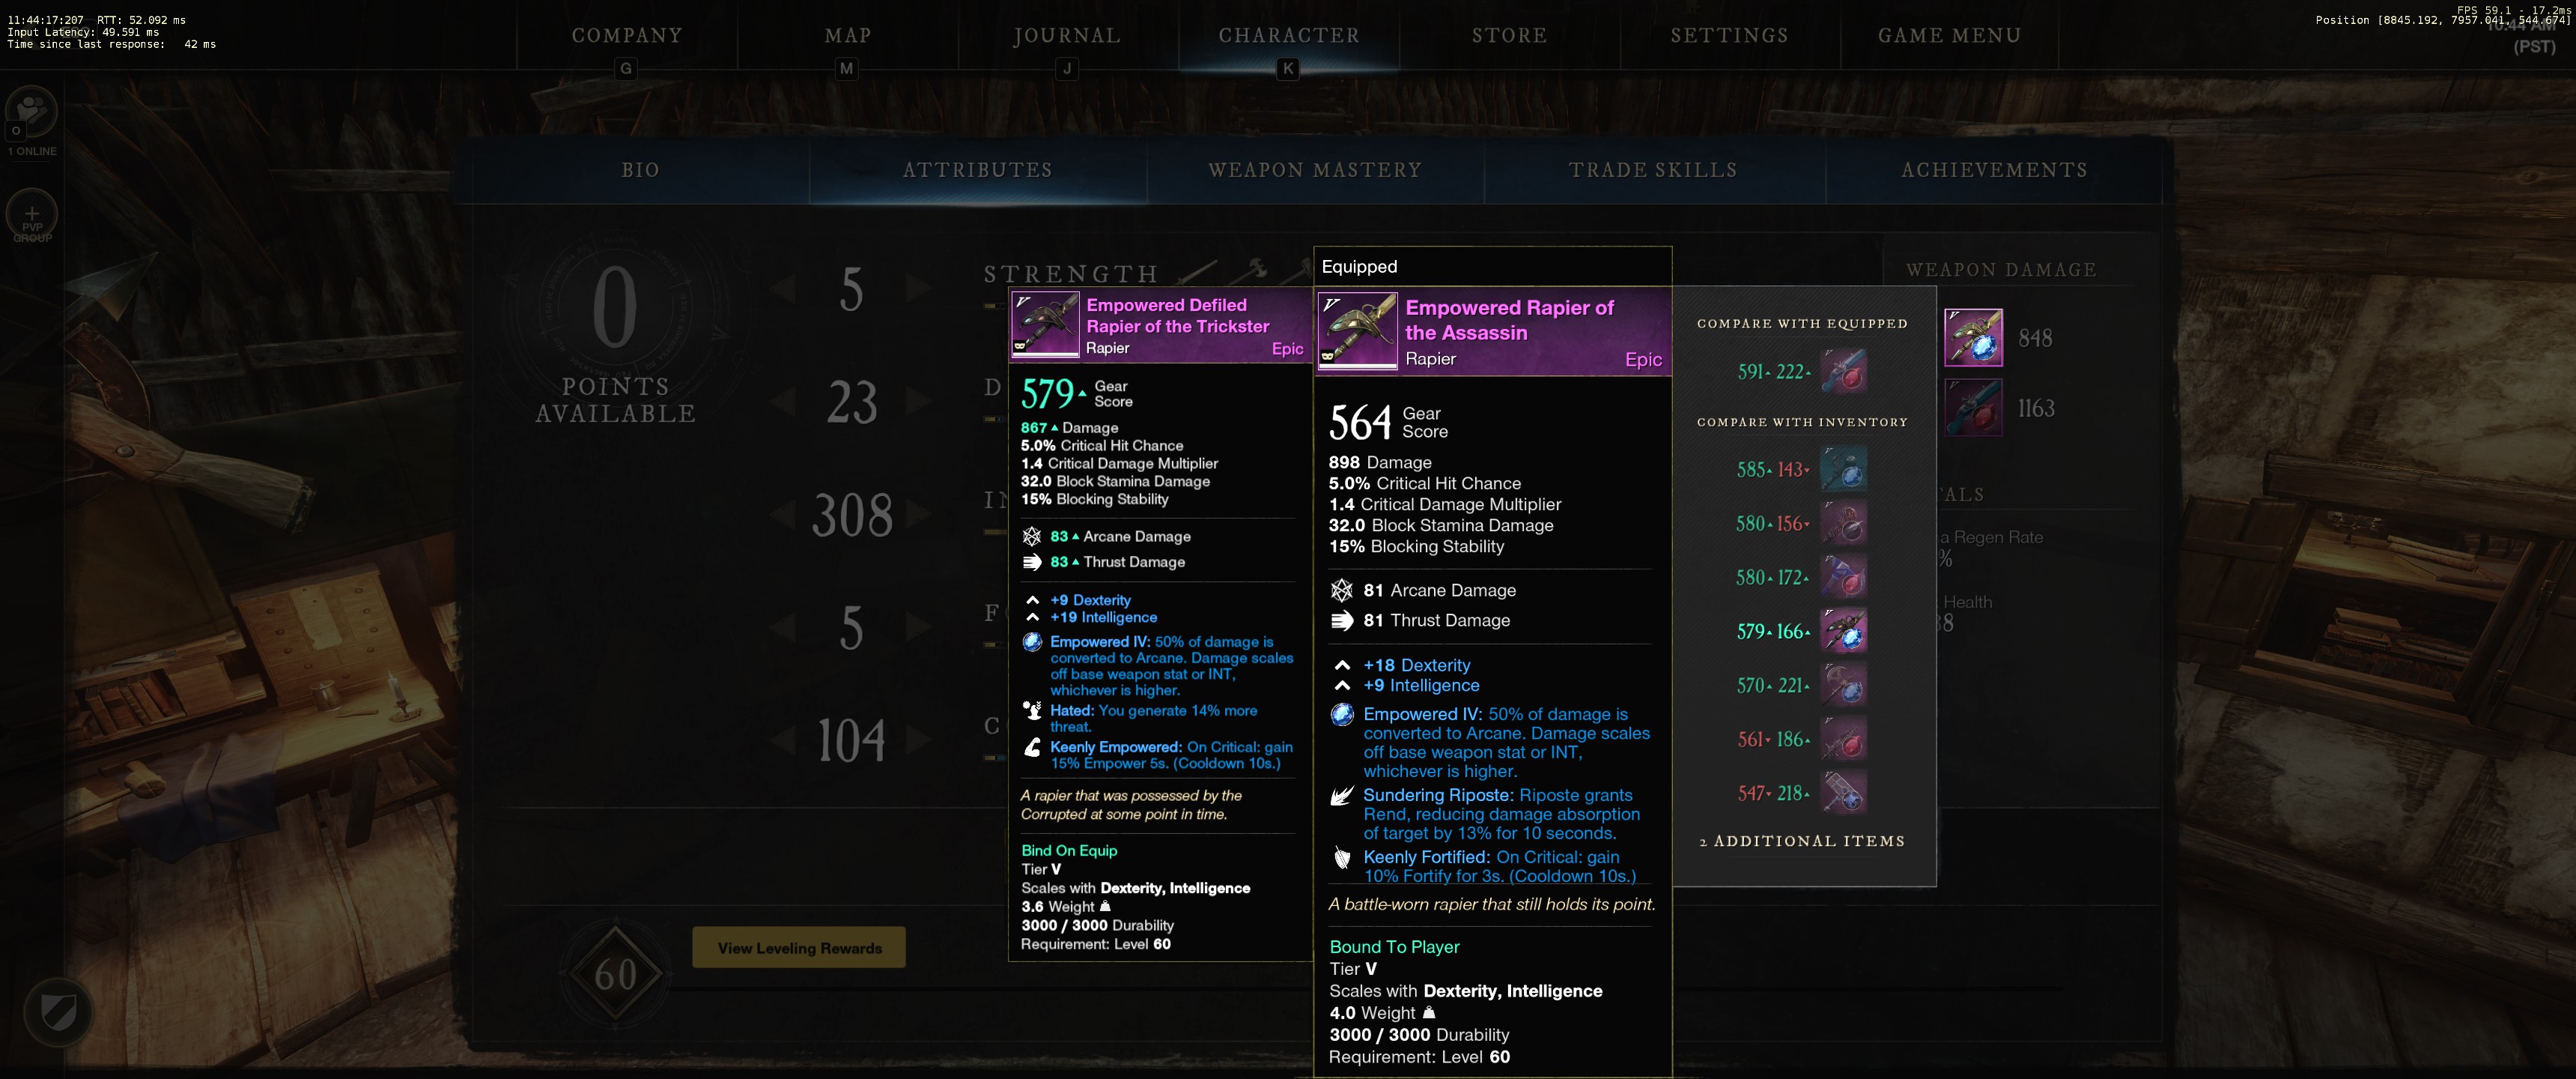Select the 580 156 inventory compare item icon
This screenshot has height=1079, width=2576.
click(x=1843, y=524)
